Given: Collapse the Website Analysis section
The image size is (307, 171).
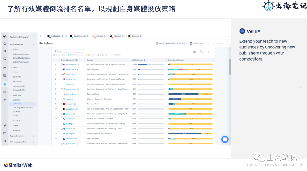Looking at the screenshot, I should (34, 44).
